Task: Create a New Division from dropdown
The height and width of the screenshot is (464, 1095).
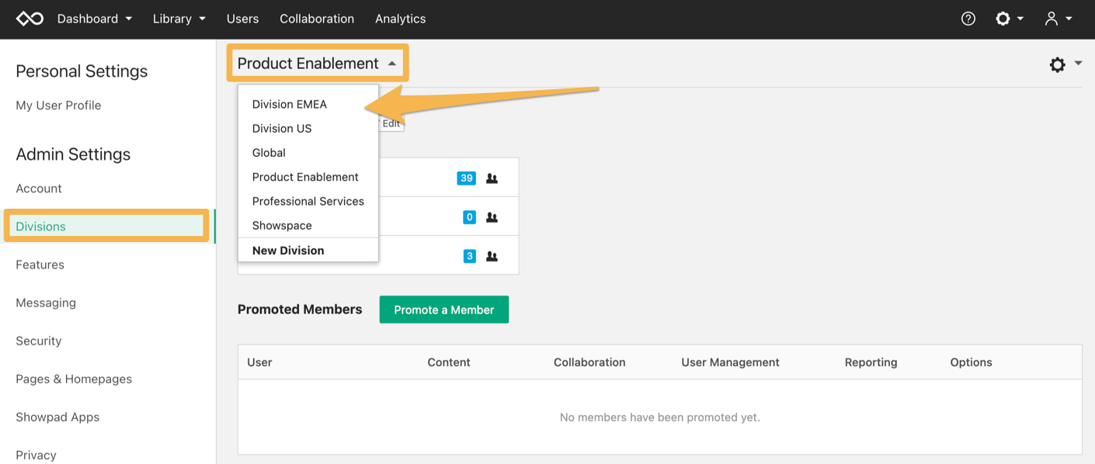Action: [x=308, y=250]
